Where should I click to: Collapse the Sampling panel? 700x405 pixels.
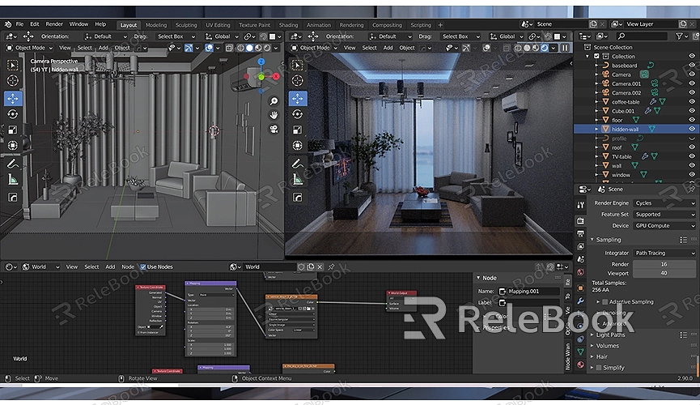click(x=608, y=240)
